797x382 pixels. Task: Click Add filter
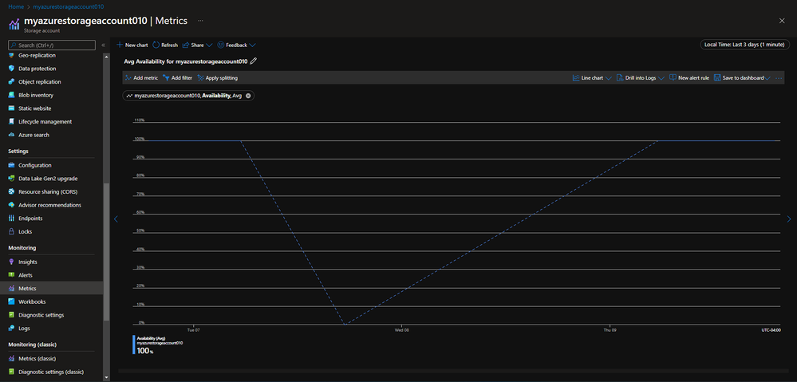pyautogui.click(x=177, y=78)
